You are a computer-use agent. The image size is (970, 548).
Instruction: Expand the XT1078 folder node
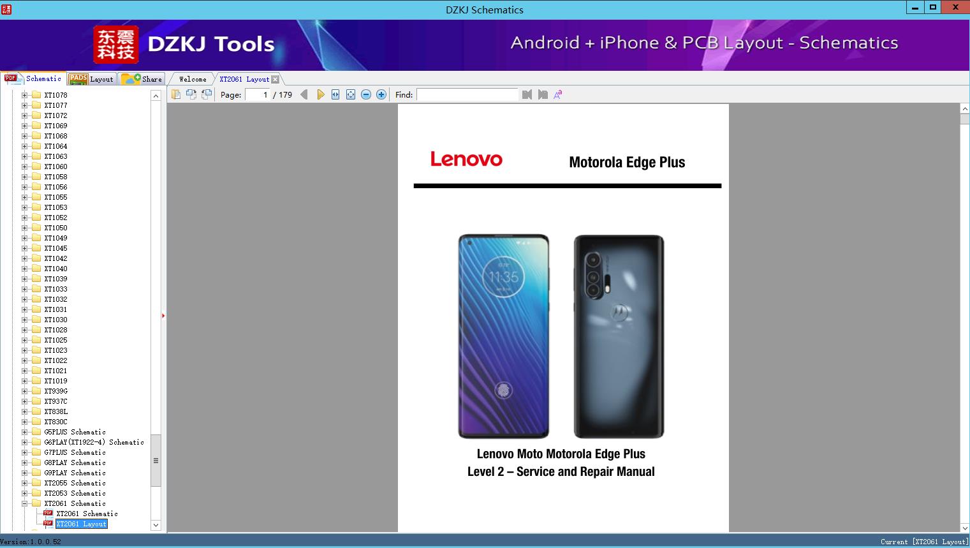(24, 95)
